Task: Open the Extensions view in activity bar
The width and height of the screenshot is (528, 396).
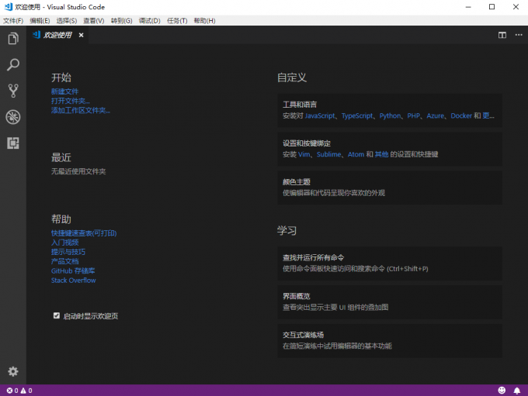Action: pos(13,143)
